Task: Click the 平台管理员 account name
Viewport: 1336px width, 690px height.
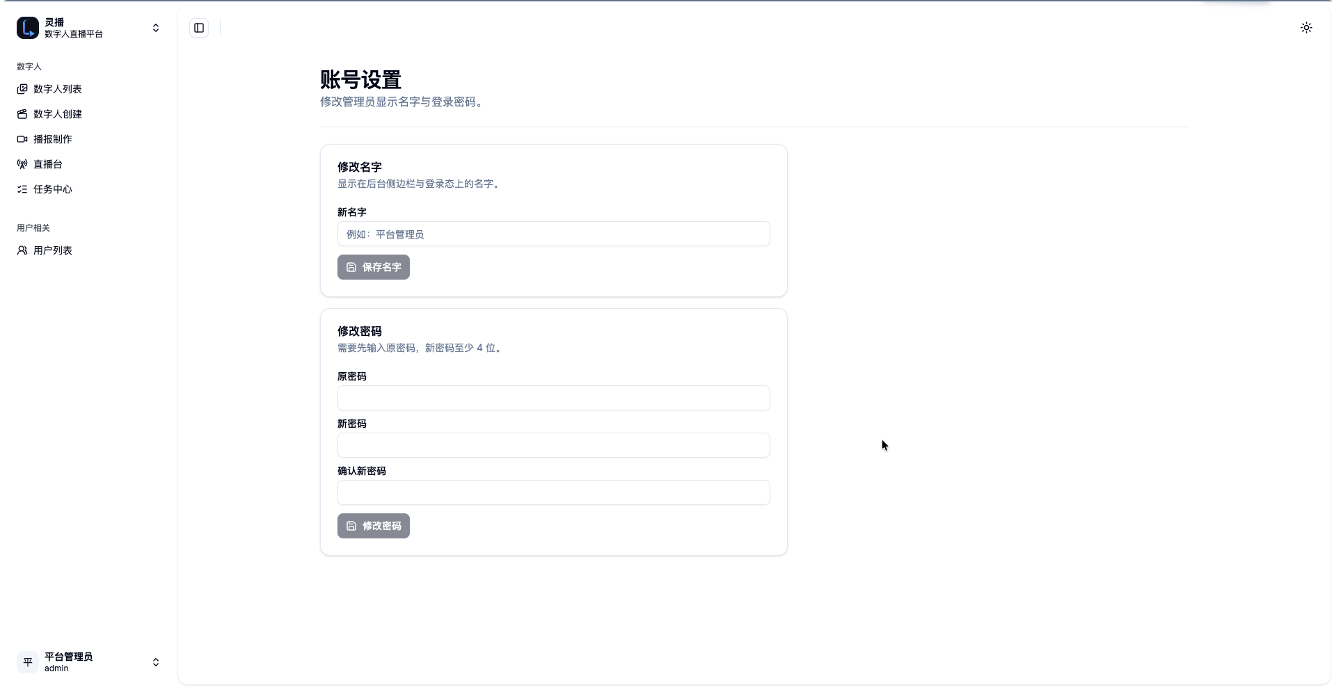Action: 68,657
